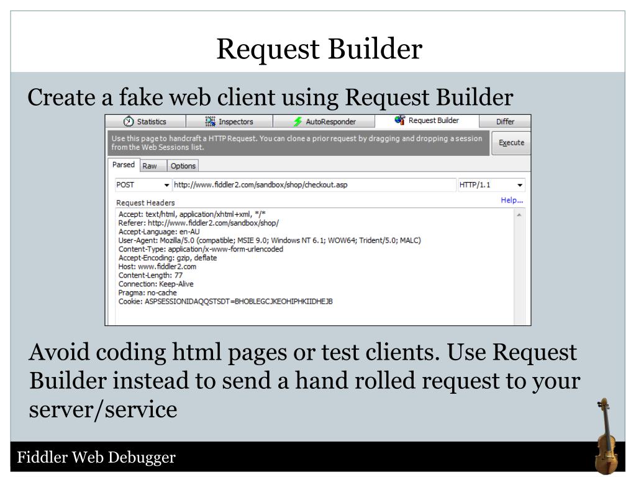The width and height of the screenshot is (636, 477).
Task: Click the AutoResponder lightning bolt icon
Action: click(298, 121)
